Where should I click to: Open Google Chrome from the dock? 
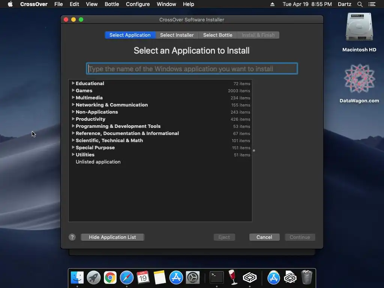(x=110, y=277)
